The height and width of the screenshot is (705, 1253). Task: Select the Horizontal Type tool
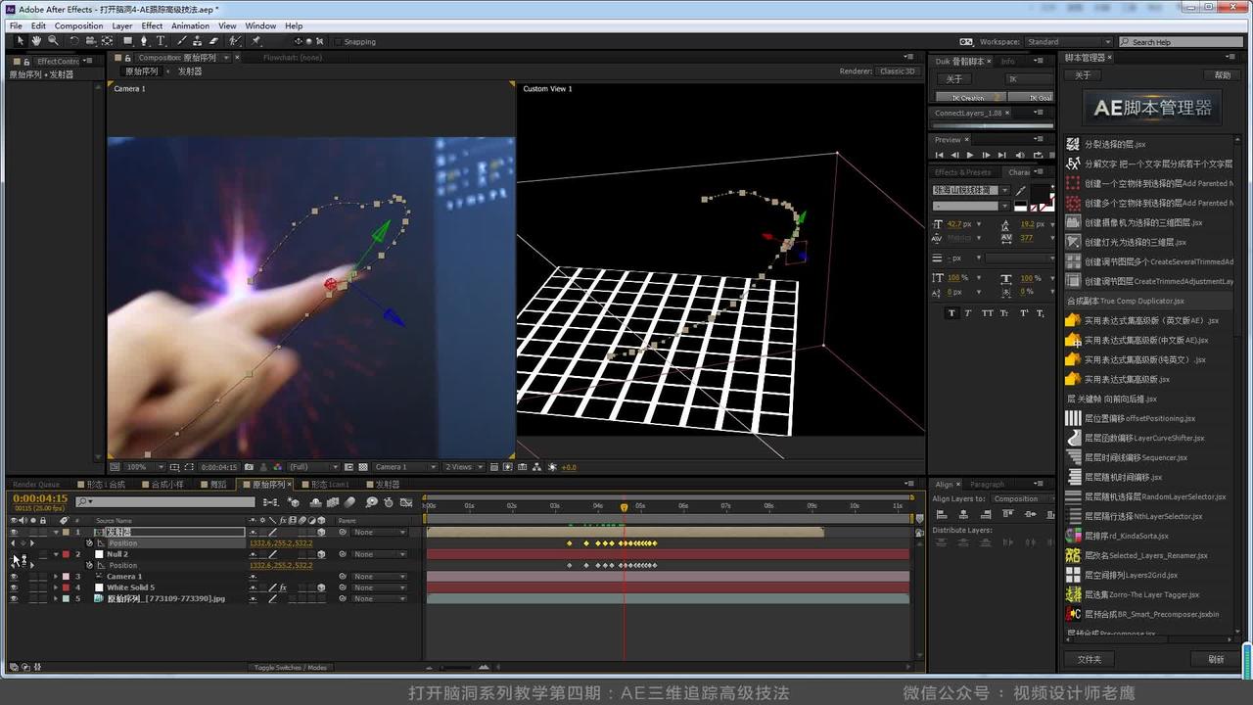pos(162,41)
